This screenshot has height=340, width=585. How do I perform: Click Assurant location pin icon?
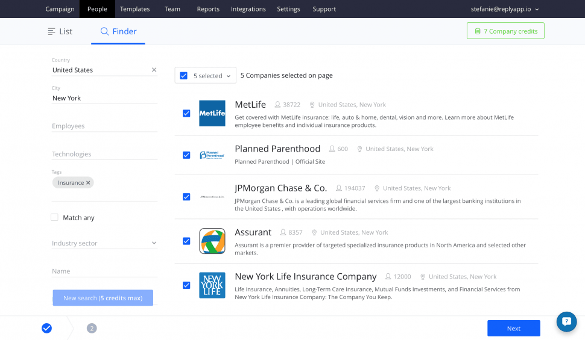[314, 233]
